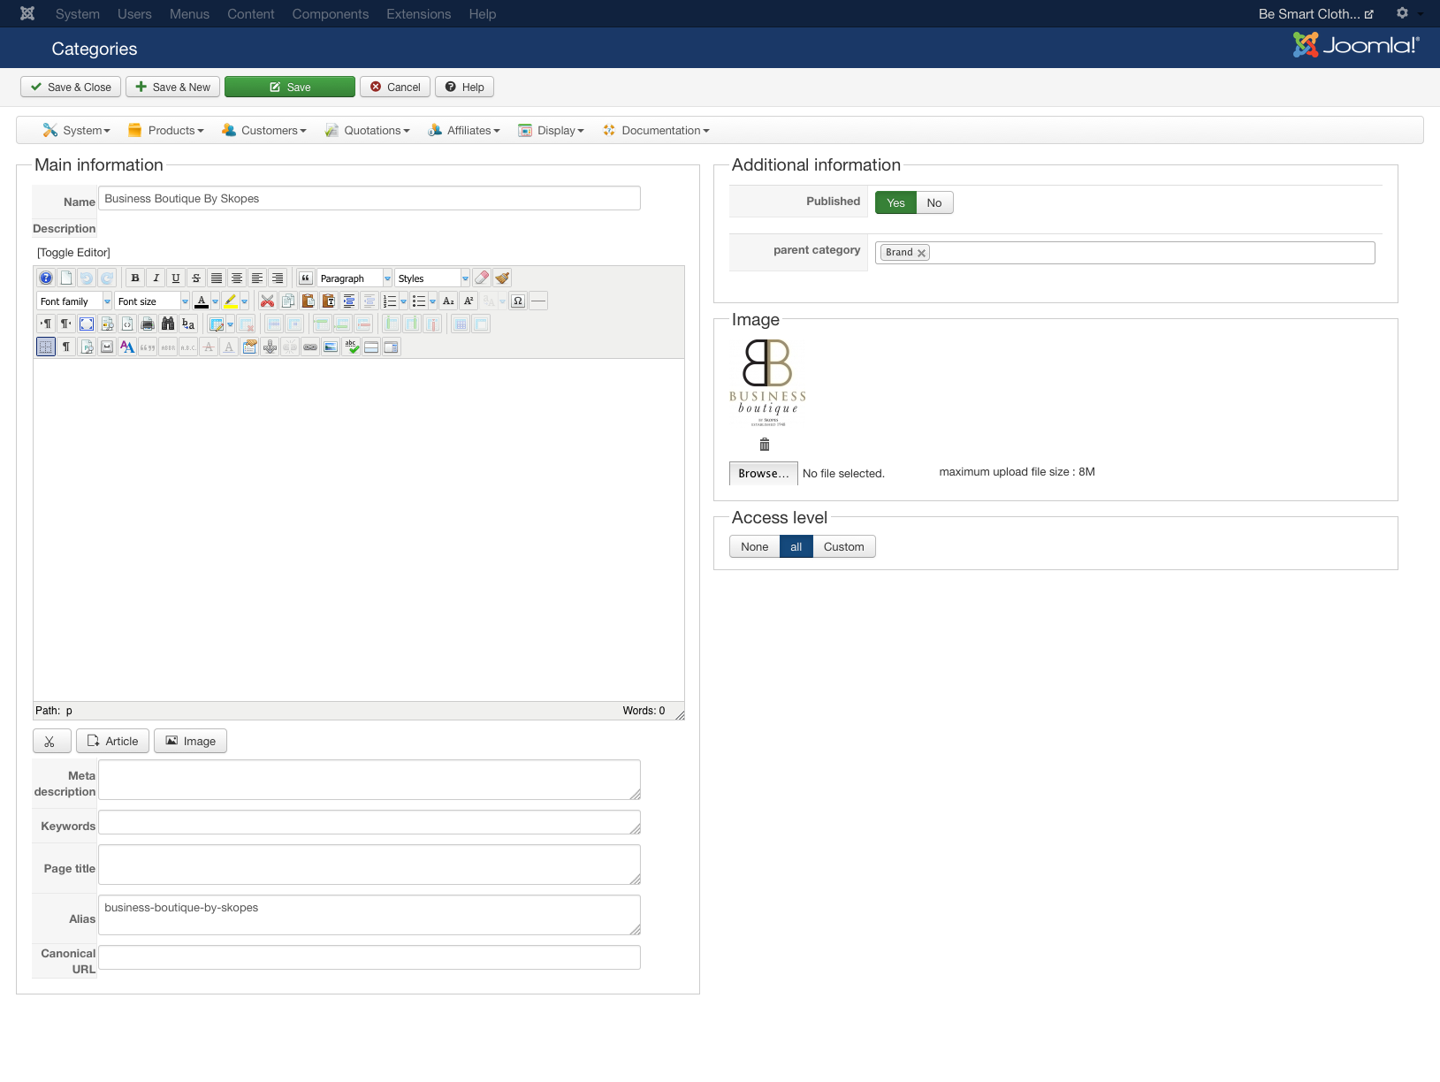Image resolution: width=1440 pixels, height=1082 pixels.
Task: Click the Browse file button
Action: tap(764, 473)
